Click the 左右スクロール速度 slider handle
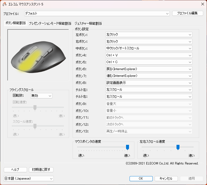Image resolution: width=207 pixels, height=185 pixels. 178,147
